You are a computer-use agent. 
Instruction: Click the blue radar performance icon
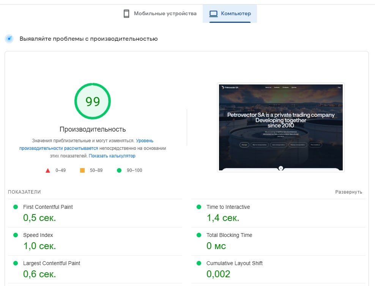(9, 38)
